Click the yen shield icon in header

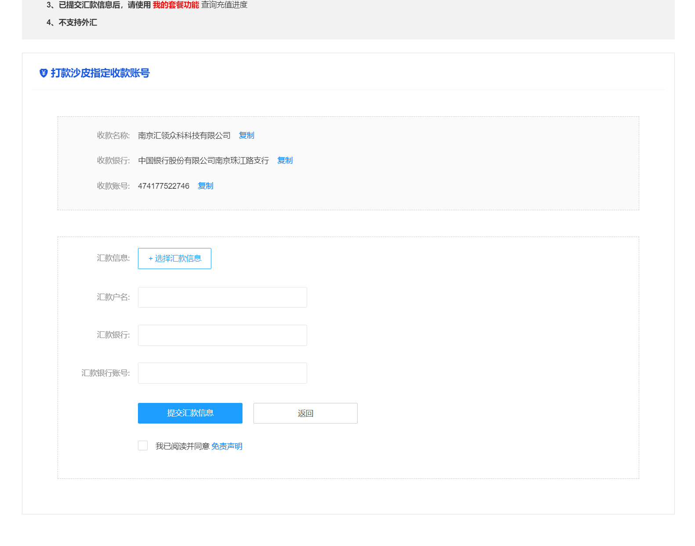coord(43,73)
